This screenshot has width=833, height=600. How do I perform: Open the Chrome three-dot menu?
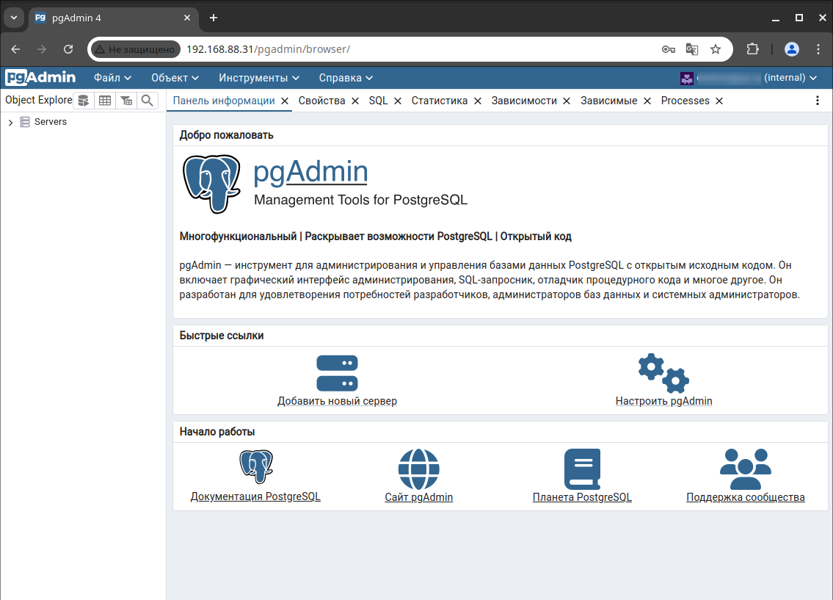coord(818,49)
